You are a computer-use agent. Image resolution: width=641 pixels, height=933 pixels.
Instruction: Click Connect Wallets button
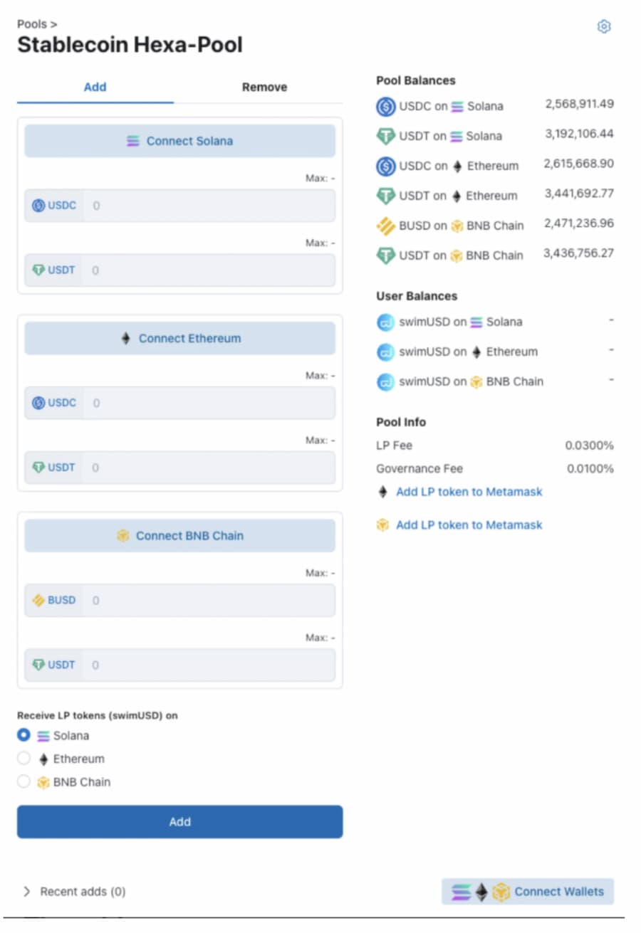528,892
